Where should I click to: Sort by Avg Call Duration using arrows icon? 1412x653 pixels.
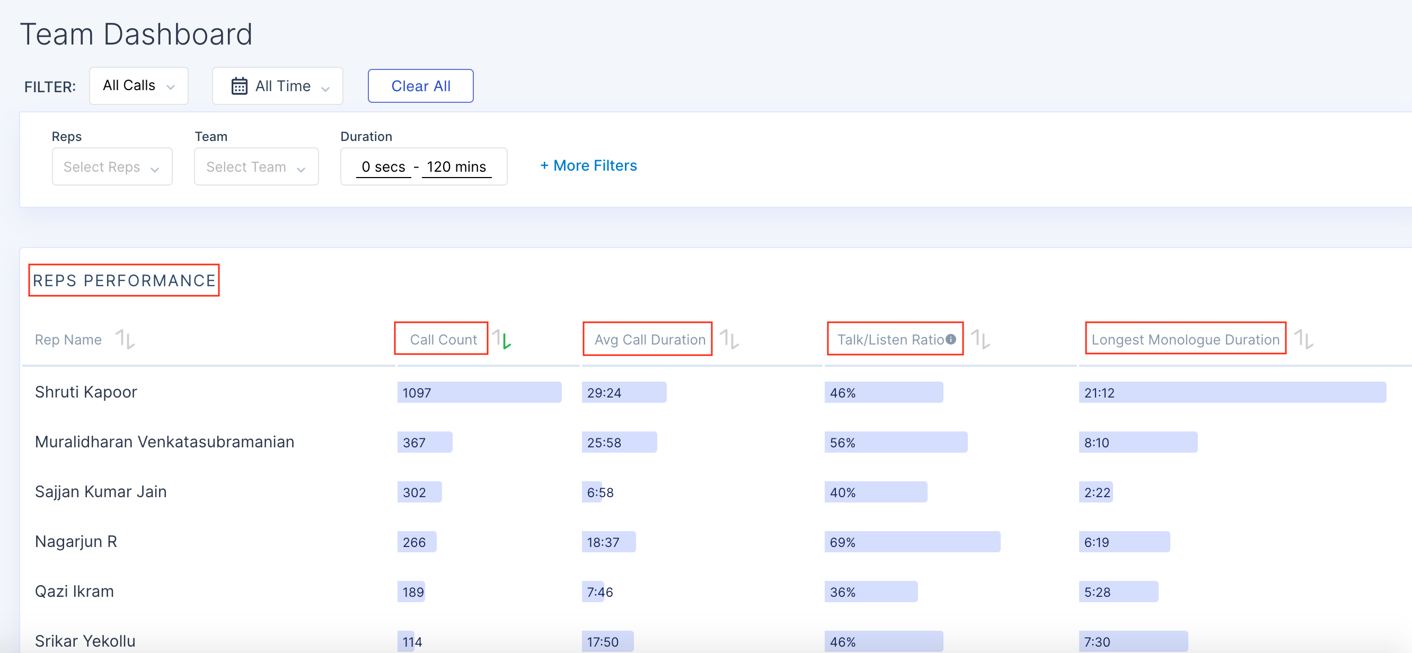point(729,339)
